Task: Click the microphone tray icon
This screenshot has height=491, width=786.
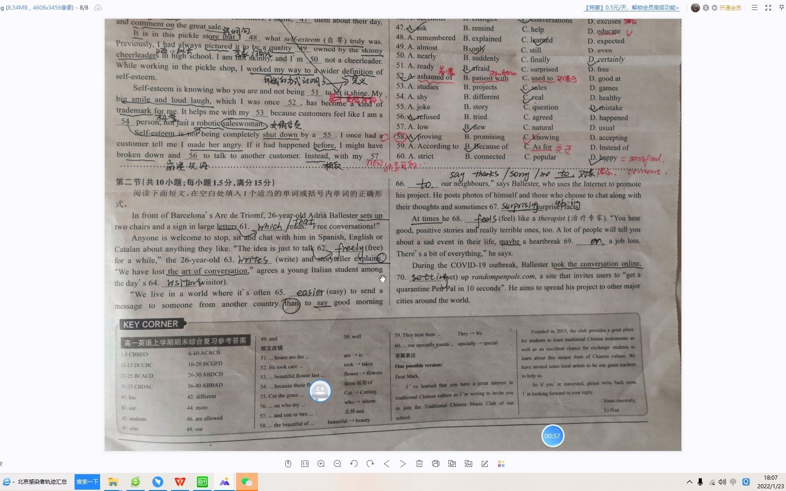Action: (x=700, y=482)
